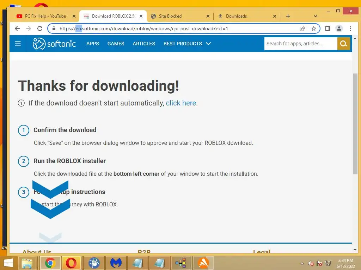
Task: Open the notepad icon next to Malwarebytes
Action: tap(138, 263)
